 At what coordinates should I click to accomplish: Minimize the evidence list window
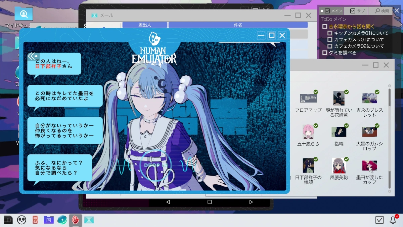(365, 65)
